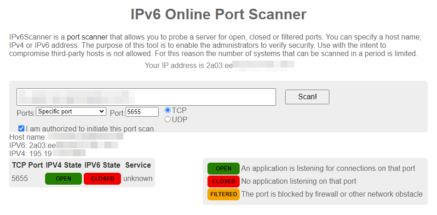Select the UDP radio button
The image size is (437, 215).
168,119
